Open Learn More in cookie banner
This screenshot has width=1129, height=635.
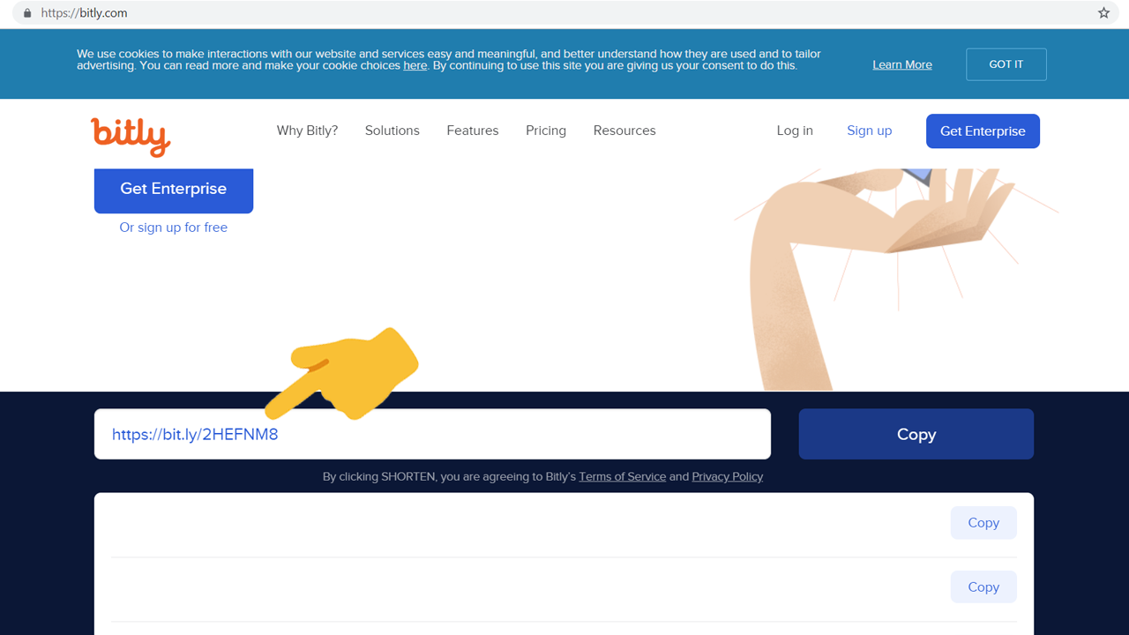902,64
